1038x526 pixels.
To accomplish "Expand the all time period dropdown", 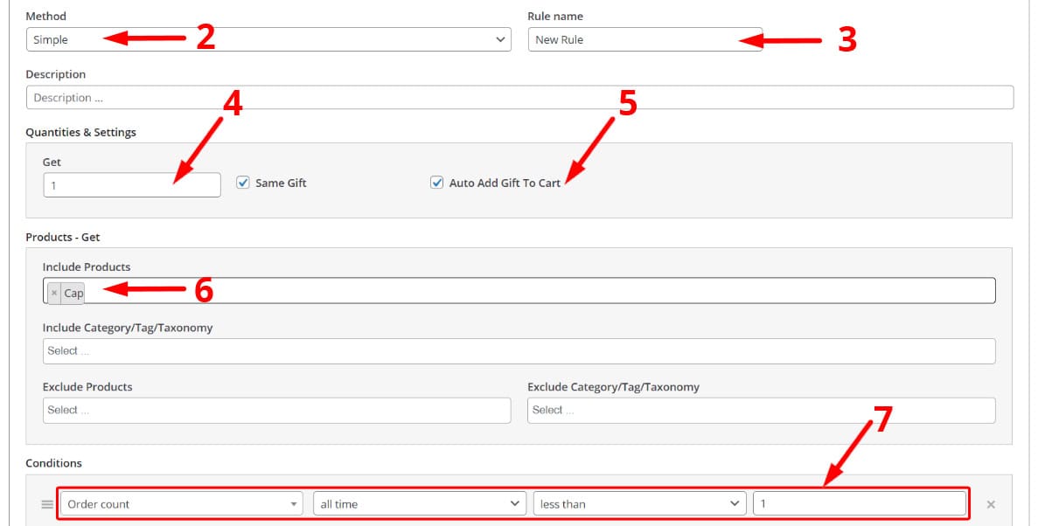I will (420, 504).
